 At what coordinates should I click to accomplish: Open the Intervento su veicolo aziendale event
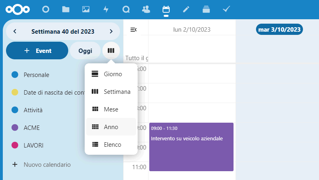[191, 147]
